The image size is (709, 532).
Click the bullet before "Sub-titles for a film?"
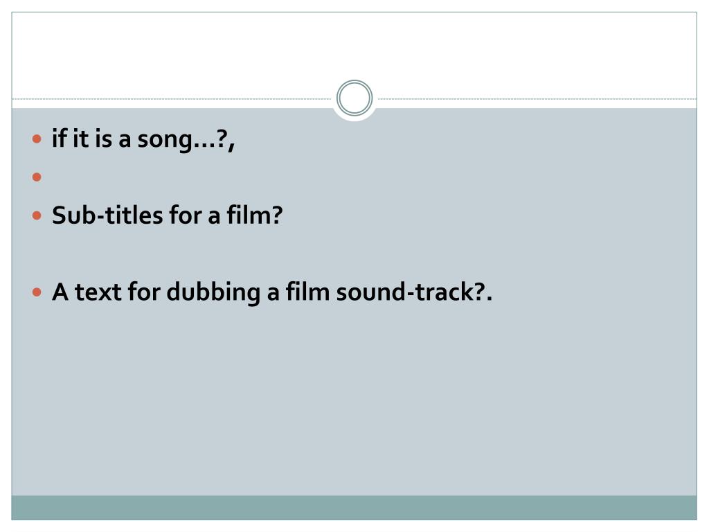click(x=37, y=215)
